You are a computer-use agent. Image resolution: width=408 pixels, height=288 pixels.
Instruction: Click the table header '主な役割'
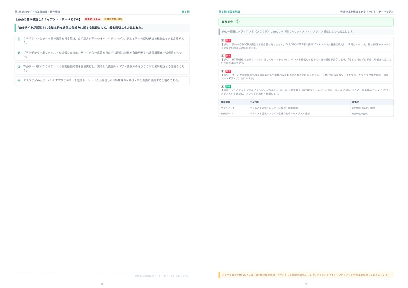(299, 102)
